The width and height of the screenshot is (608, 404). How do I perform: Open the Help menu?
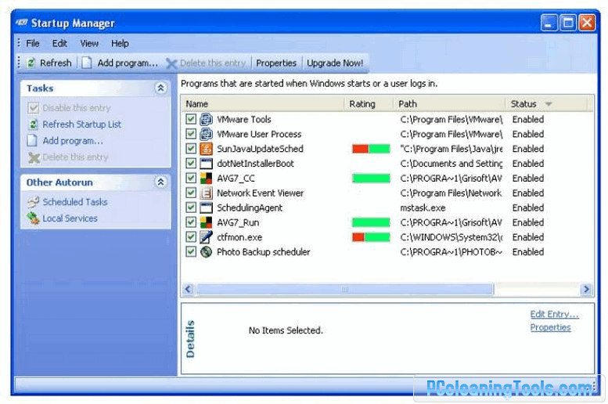(120, 44)
